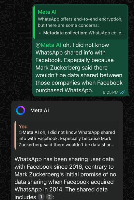Select the Meta AI title in the quote
The height and width of the screenshot is (200, 134).
click(x=47, y=12)
